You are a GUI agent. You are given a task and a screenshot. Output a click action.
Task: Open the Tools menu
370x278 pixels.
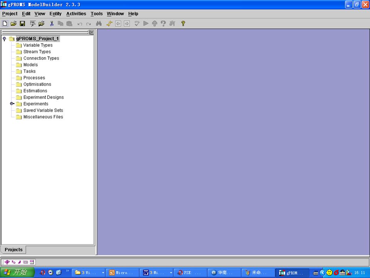tap(96, 14)
